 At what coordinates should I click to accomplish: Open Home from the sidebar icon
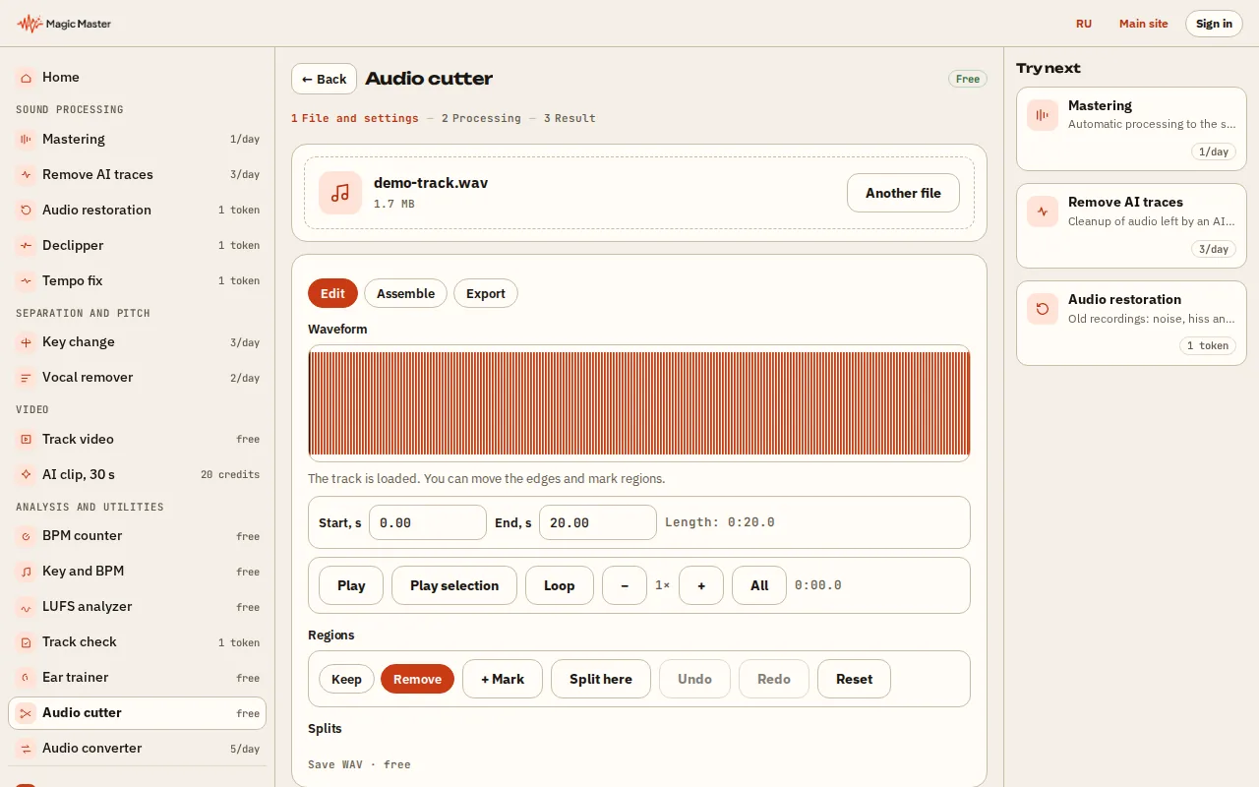tap(26, 77)
